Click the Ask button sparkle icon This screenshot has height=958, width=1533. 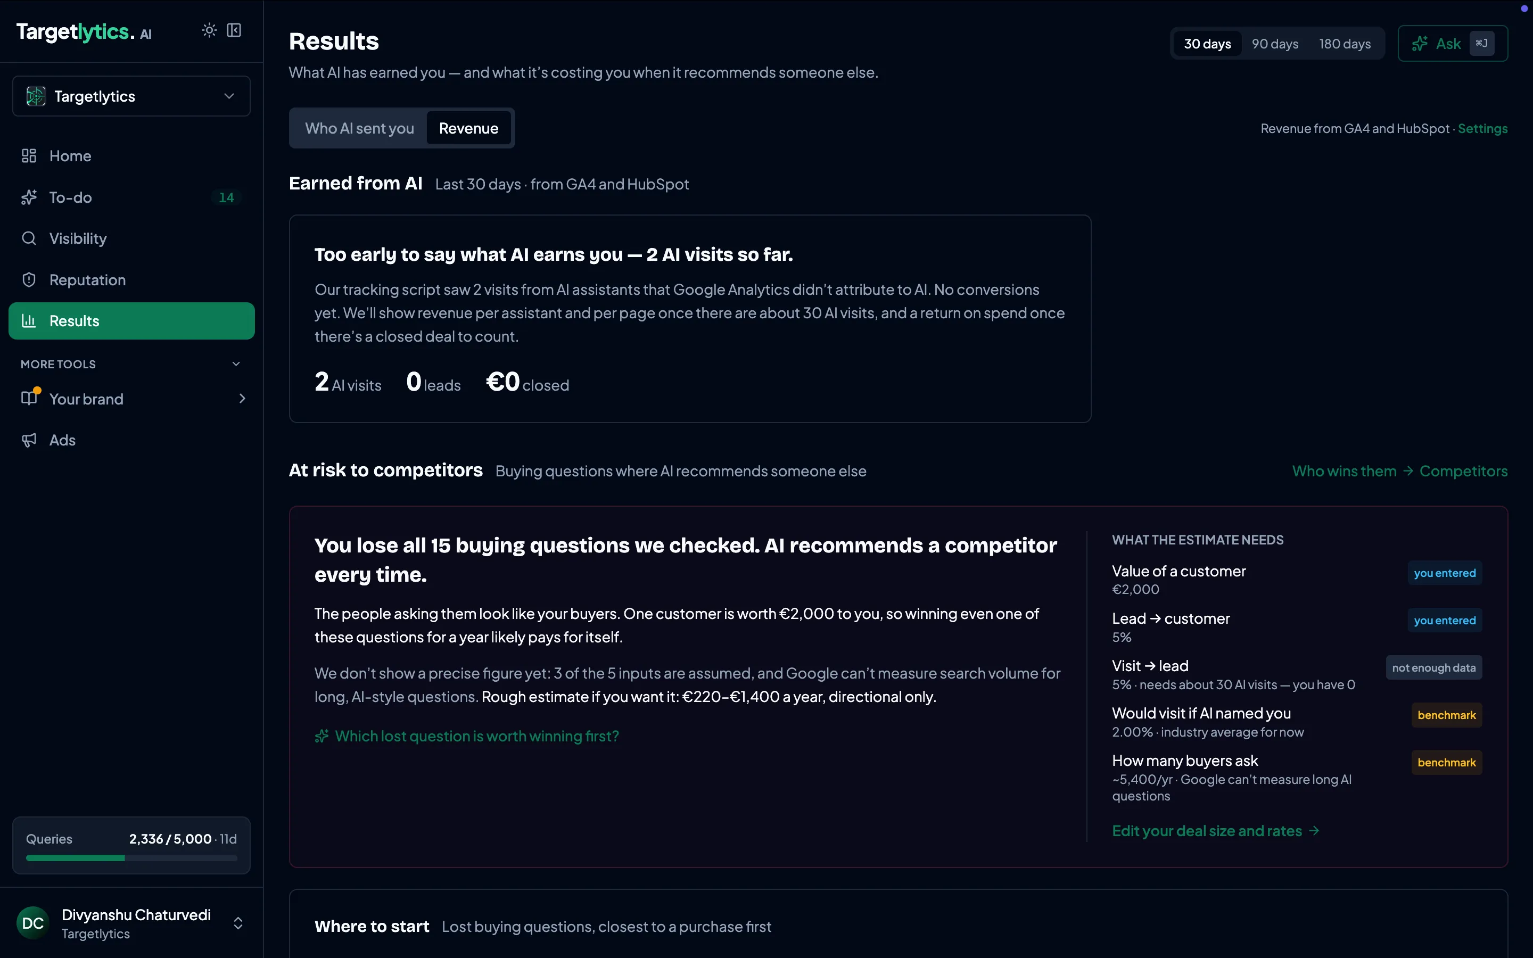pos(1420,43)
